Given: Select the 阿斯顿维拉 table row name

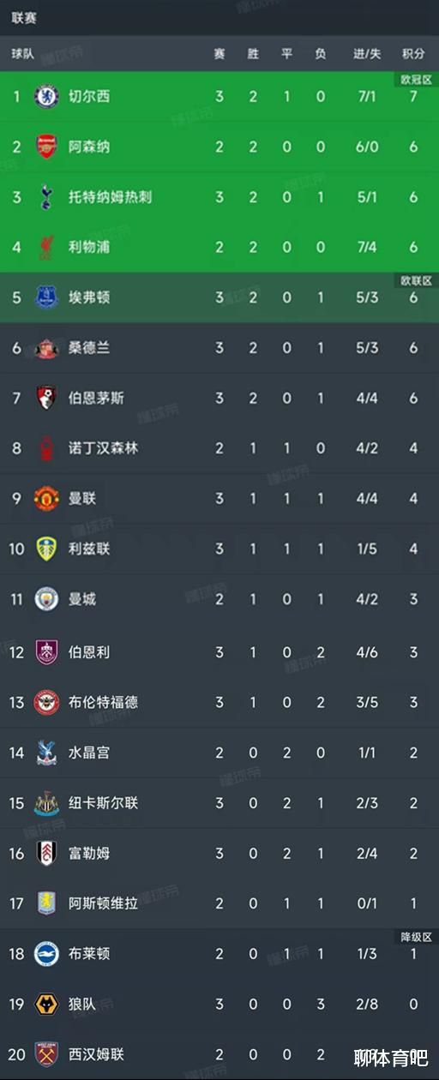Looking at the screenshot, I should point(103,903).
